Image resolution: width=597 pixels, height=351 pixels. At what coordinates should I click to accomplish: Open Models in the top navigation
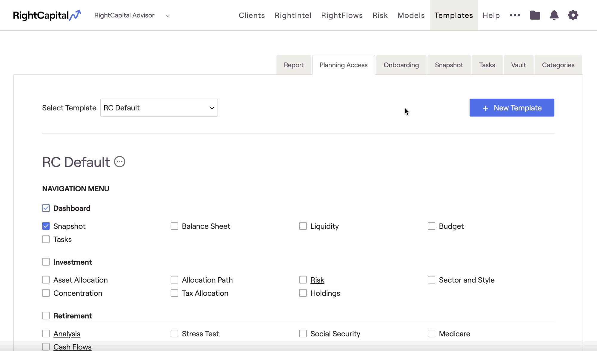coord(411,15)
